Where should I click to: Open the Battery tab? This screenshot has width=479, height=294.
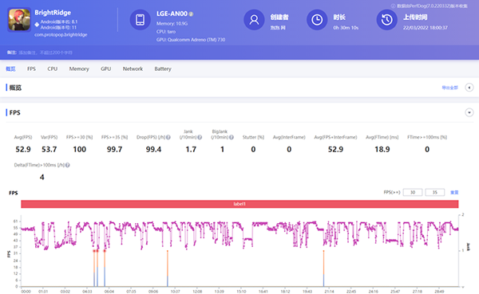[x=163, y=69]
